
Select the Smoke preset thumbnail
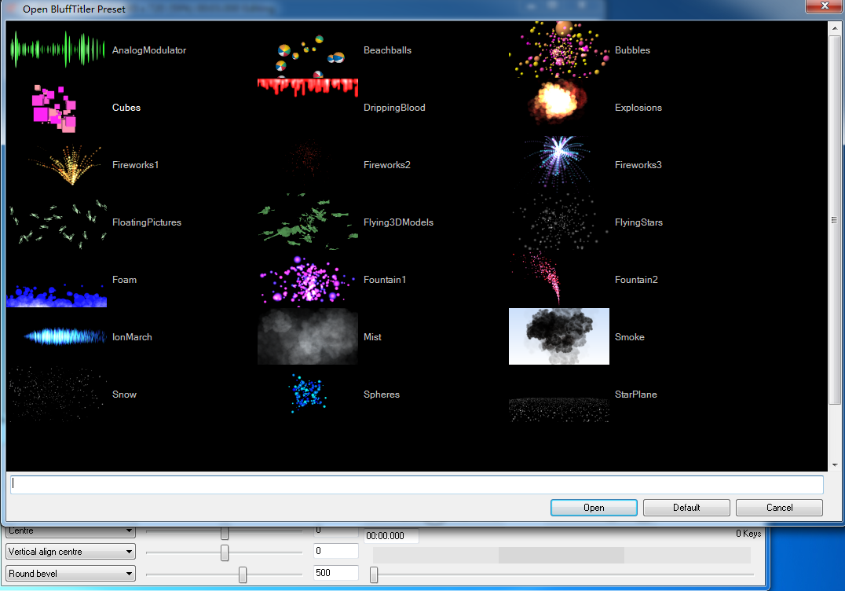coord(559,336)
